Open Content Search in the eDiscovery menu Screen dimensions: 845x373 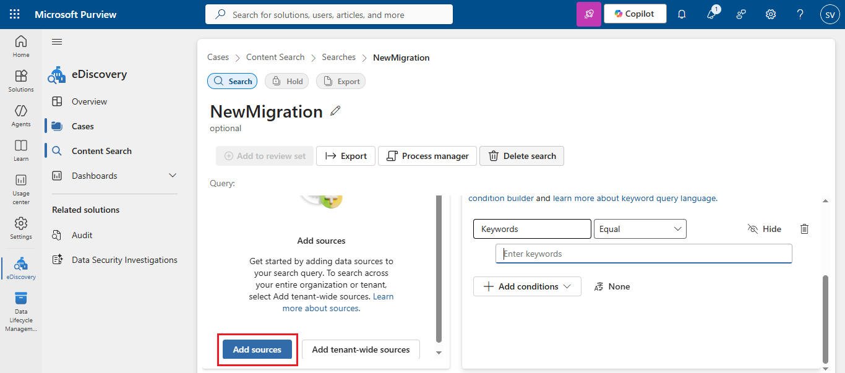coord(101,151)
